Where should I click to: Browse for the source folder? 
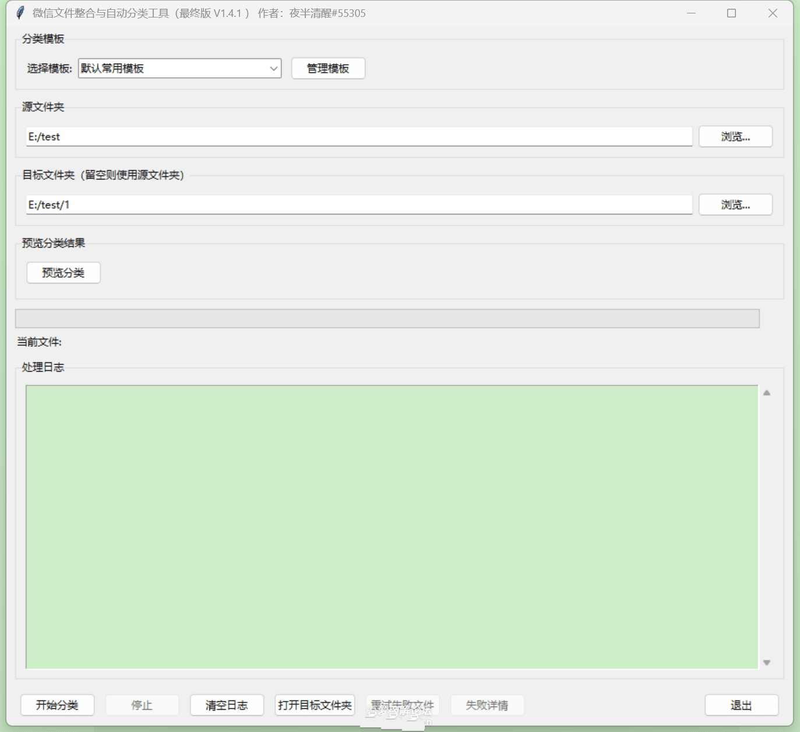[735, 137]
